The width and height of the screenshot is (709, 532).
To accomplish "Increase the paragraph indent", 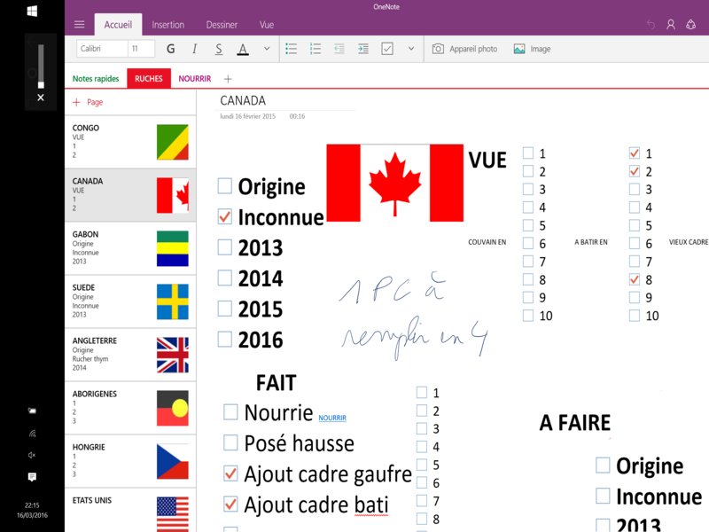I will pyautogui.click(x=362, y=49).
